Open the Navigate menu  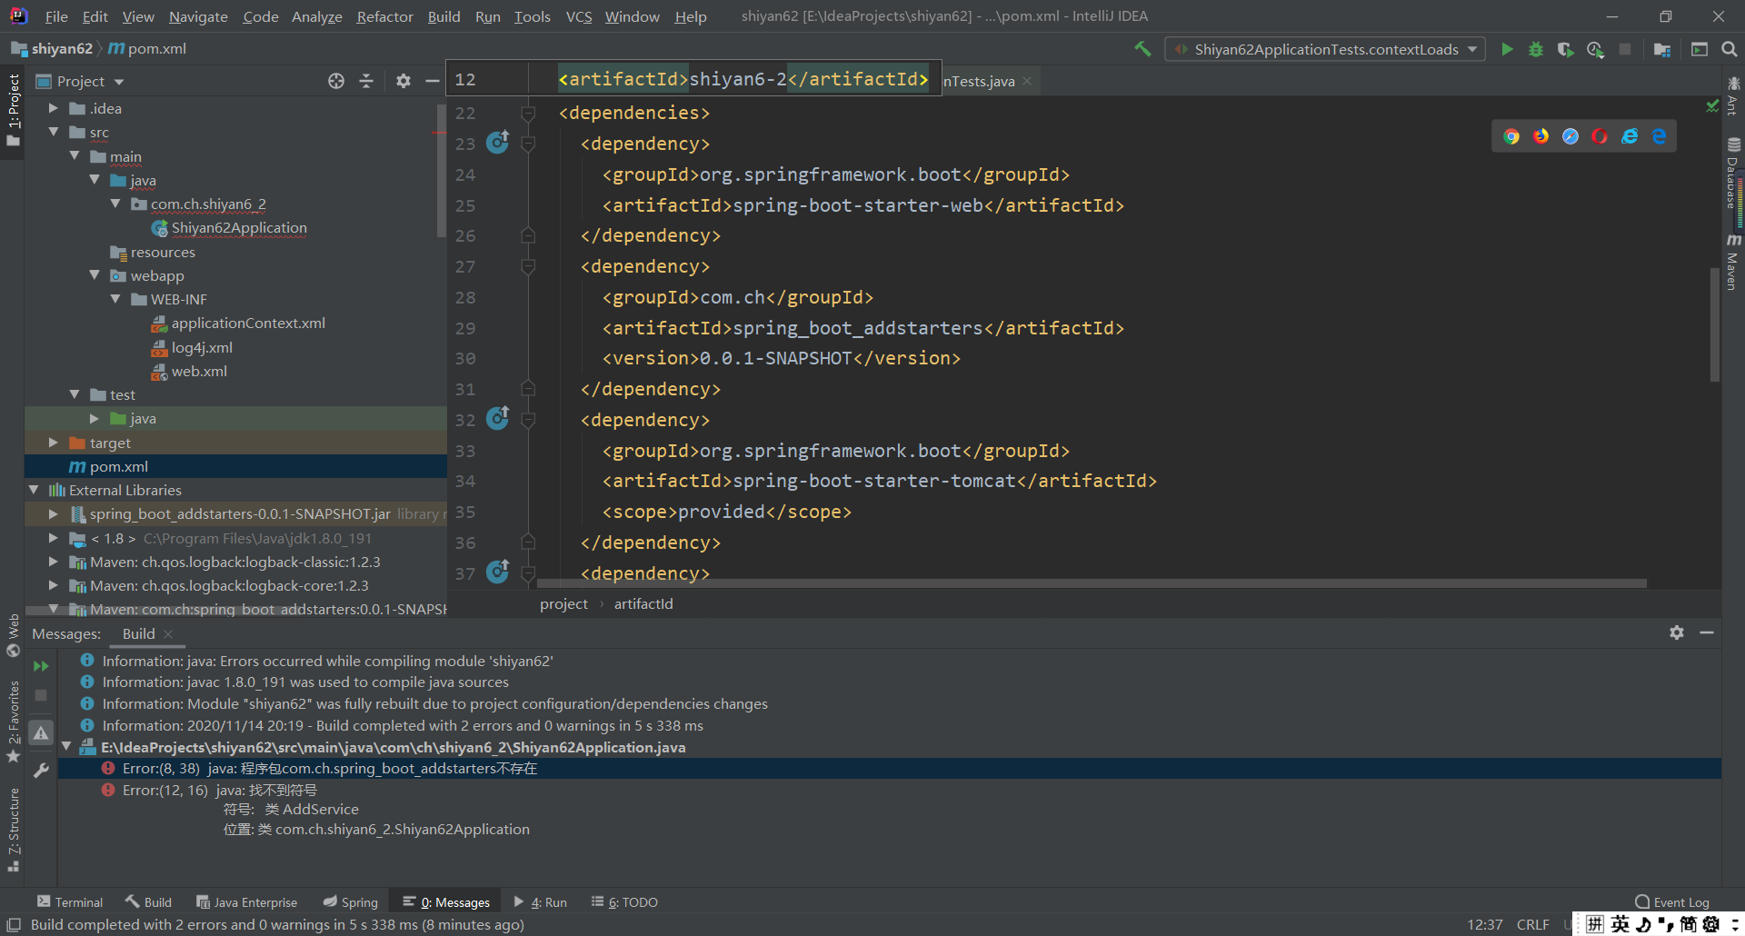[x=198, y=16]
